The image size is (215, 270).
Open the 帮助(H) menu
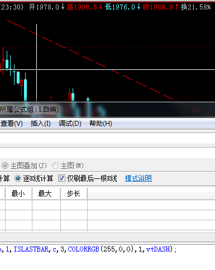(x=101, y=124)
